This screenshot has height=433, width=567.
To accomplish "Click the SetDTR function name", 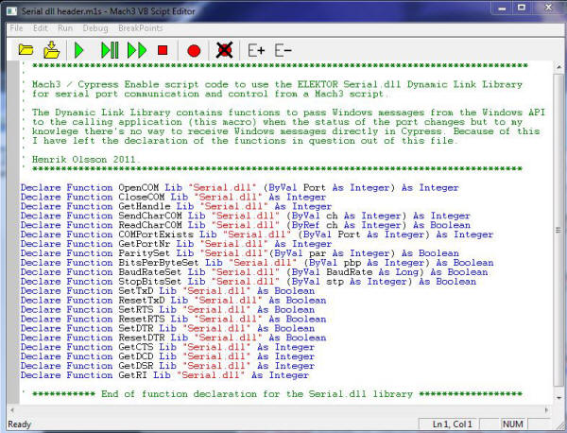I will click(x=135, y=329).
